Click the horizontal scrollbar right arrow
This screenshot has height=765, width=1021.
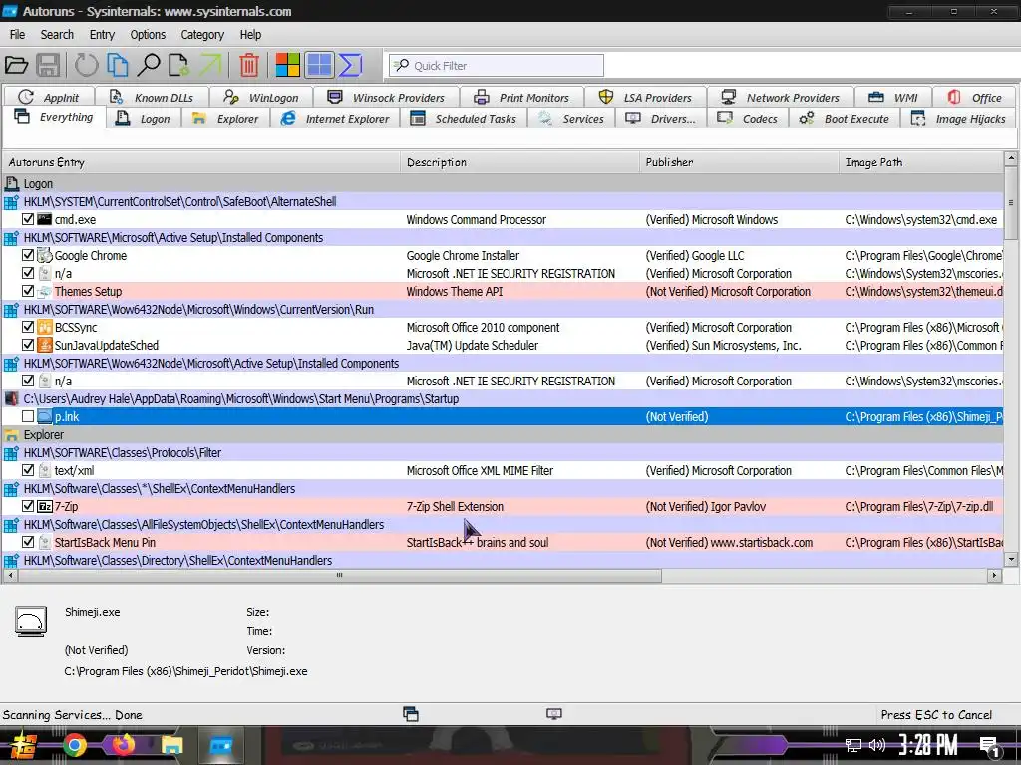tap(994, 575)
